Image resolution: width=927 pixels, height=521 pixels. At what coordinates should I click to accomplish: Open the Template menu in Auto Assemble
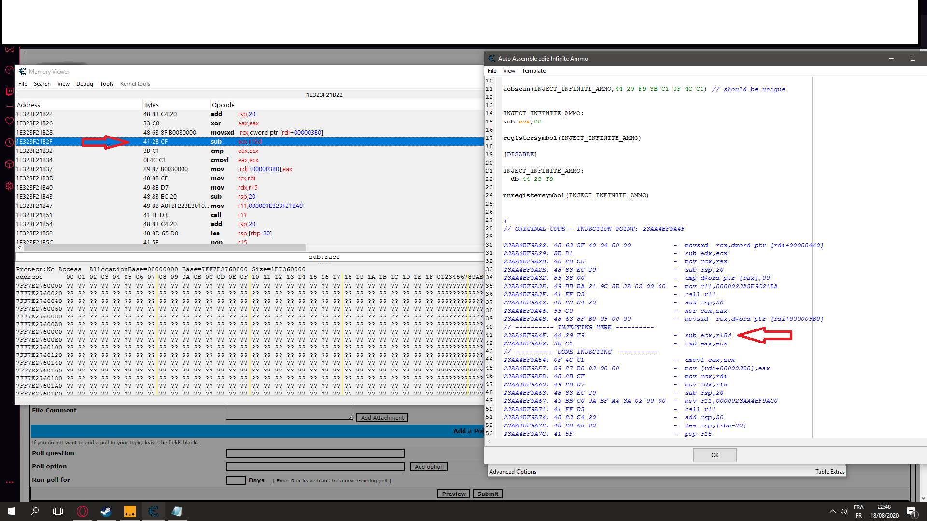[x=534, y=71]
